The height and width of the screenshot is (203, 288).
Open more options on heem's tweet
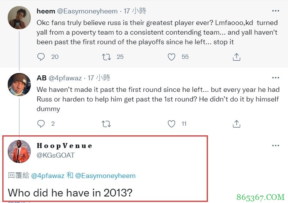pyautogui.click(x=275, y=11)
